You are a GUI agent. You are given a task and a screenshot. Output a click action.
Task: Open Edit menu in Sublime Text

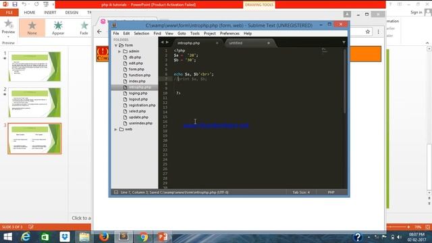click(126, 33)
